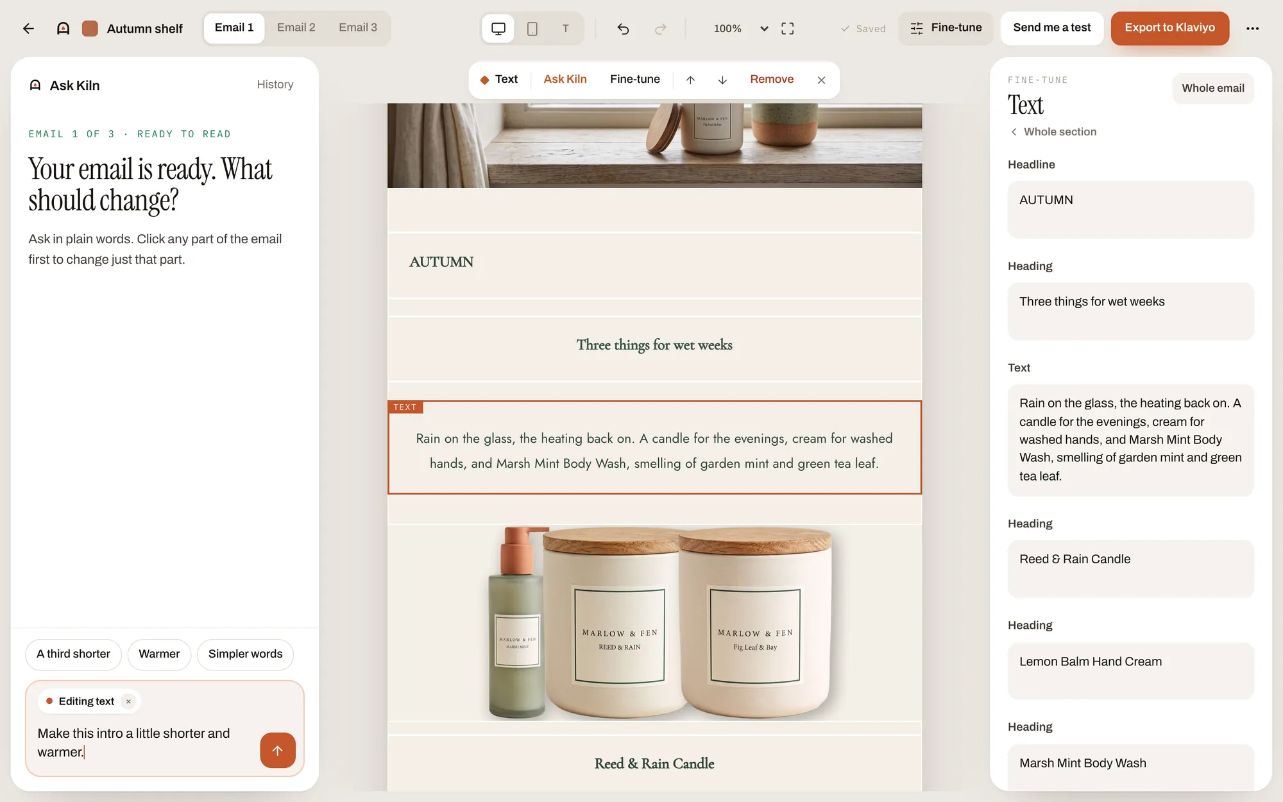Open the more options ellipsis menu
This screenshot has width=1283, height=802.
[1252, 28]
